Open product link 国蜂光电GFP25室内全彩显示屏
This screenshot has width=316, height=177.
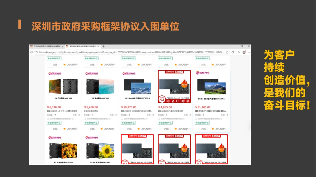point(171,111)
